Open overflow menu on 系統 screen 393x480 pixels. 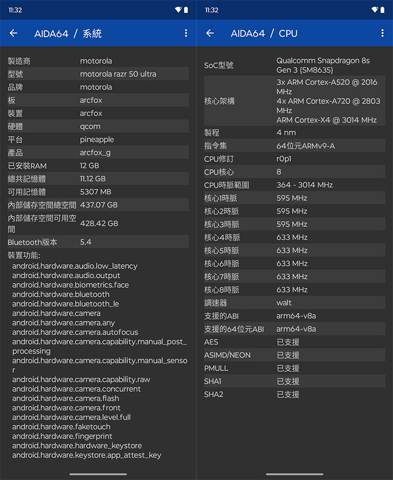click(186, 33)
